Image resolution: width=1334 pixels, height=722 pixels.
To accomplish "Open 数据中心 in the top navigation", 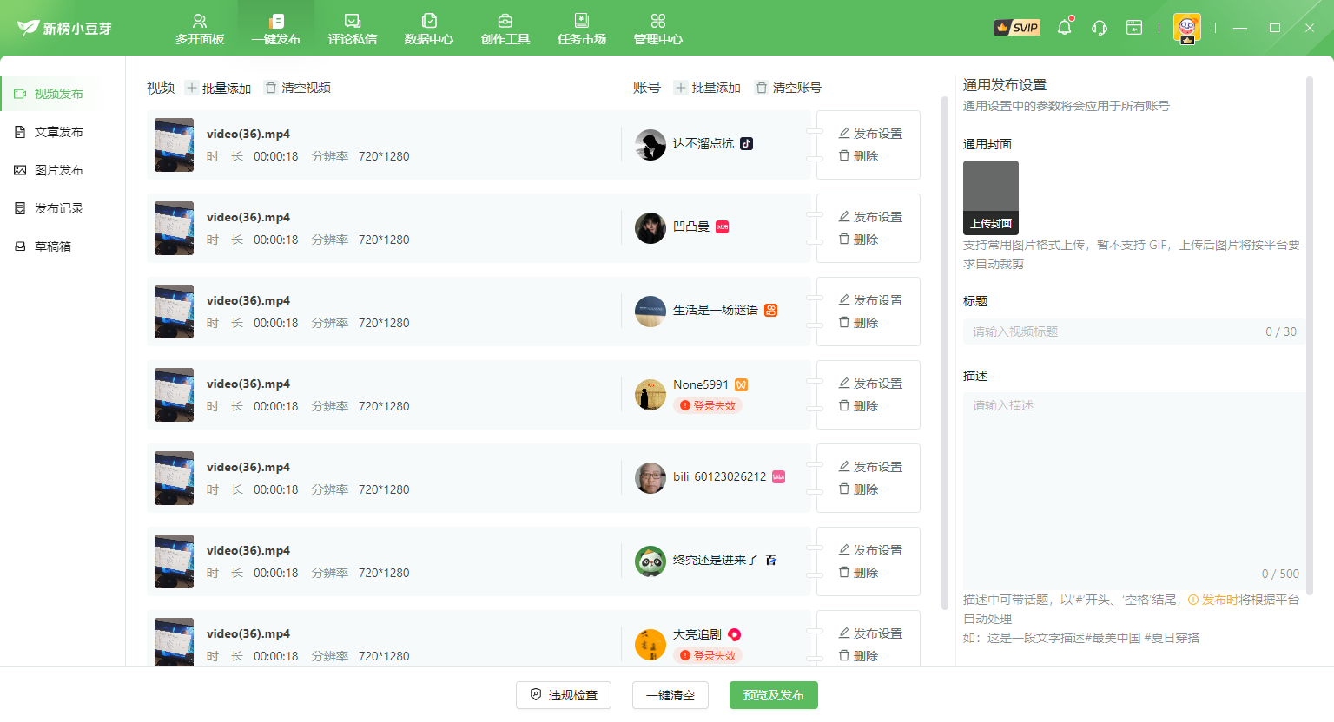I will (x=429, y=29).
